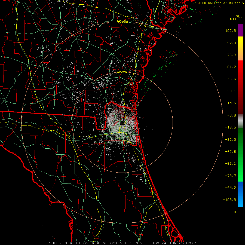Click the -16.5 velocity scale value

tap(231, 127)
